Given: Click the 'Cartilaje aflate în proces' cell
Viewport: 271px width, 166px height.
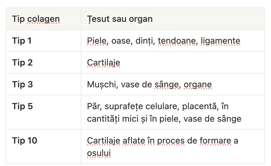Looking at the screenshot, I should click(x=173, y=147).
